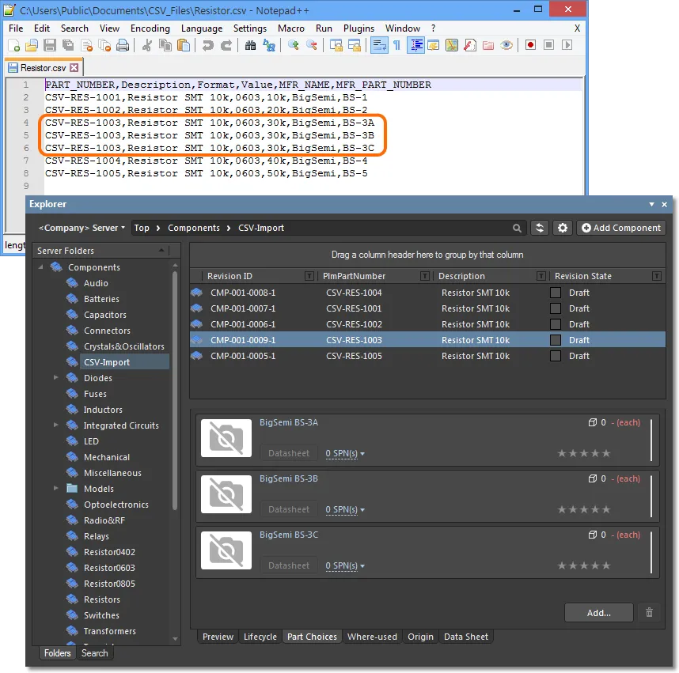
Task: Close the document via Notepad++ Close icon
Action: (x=86, y=45)
